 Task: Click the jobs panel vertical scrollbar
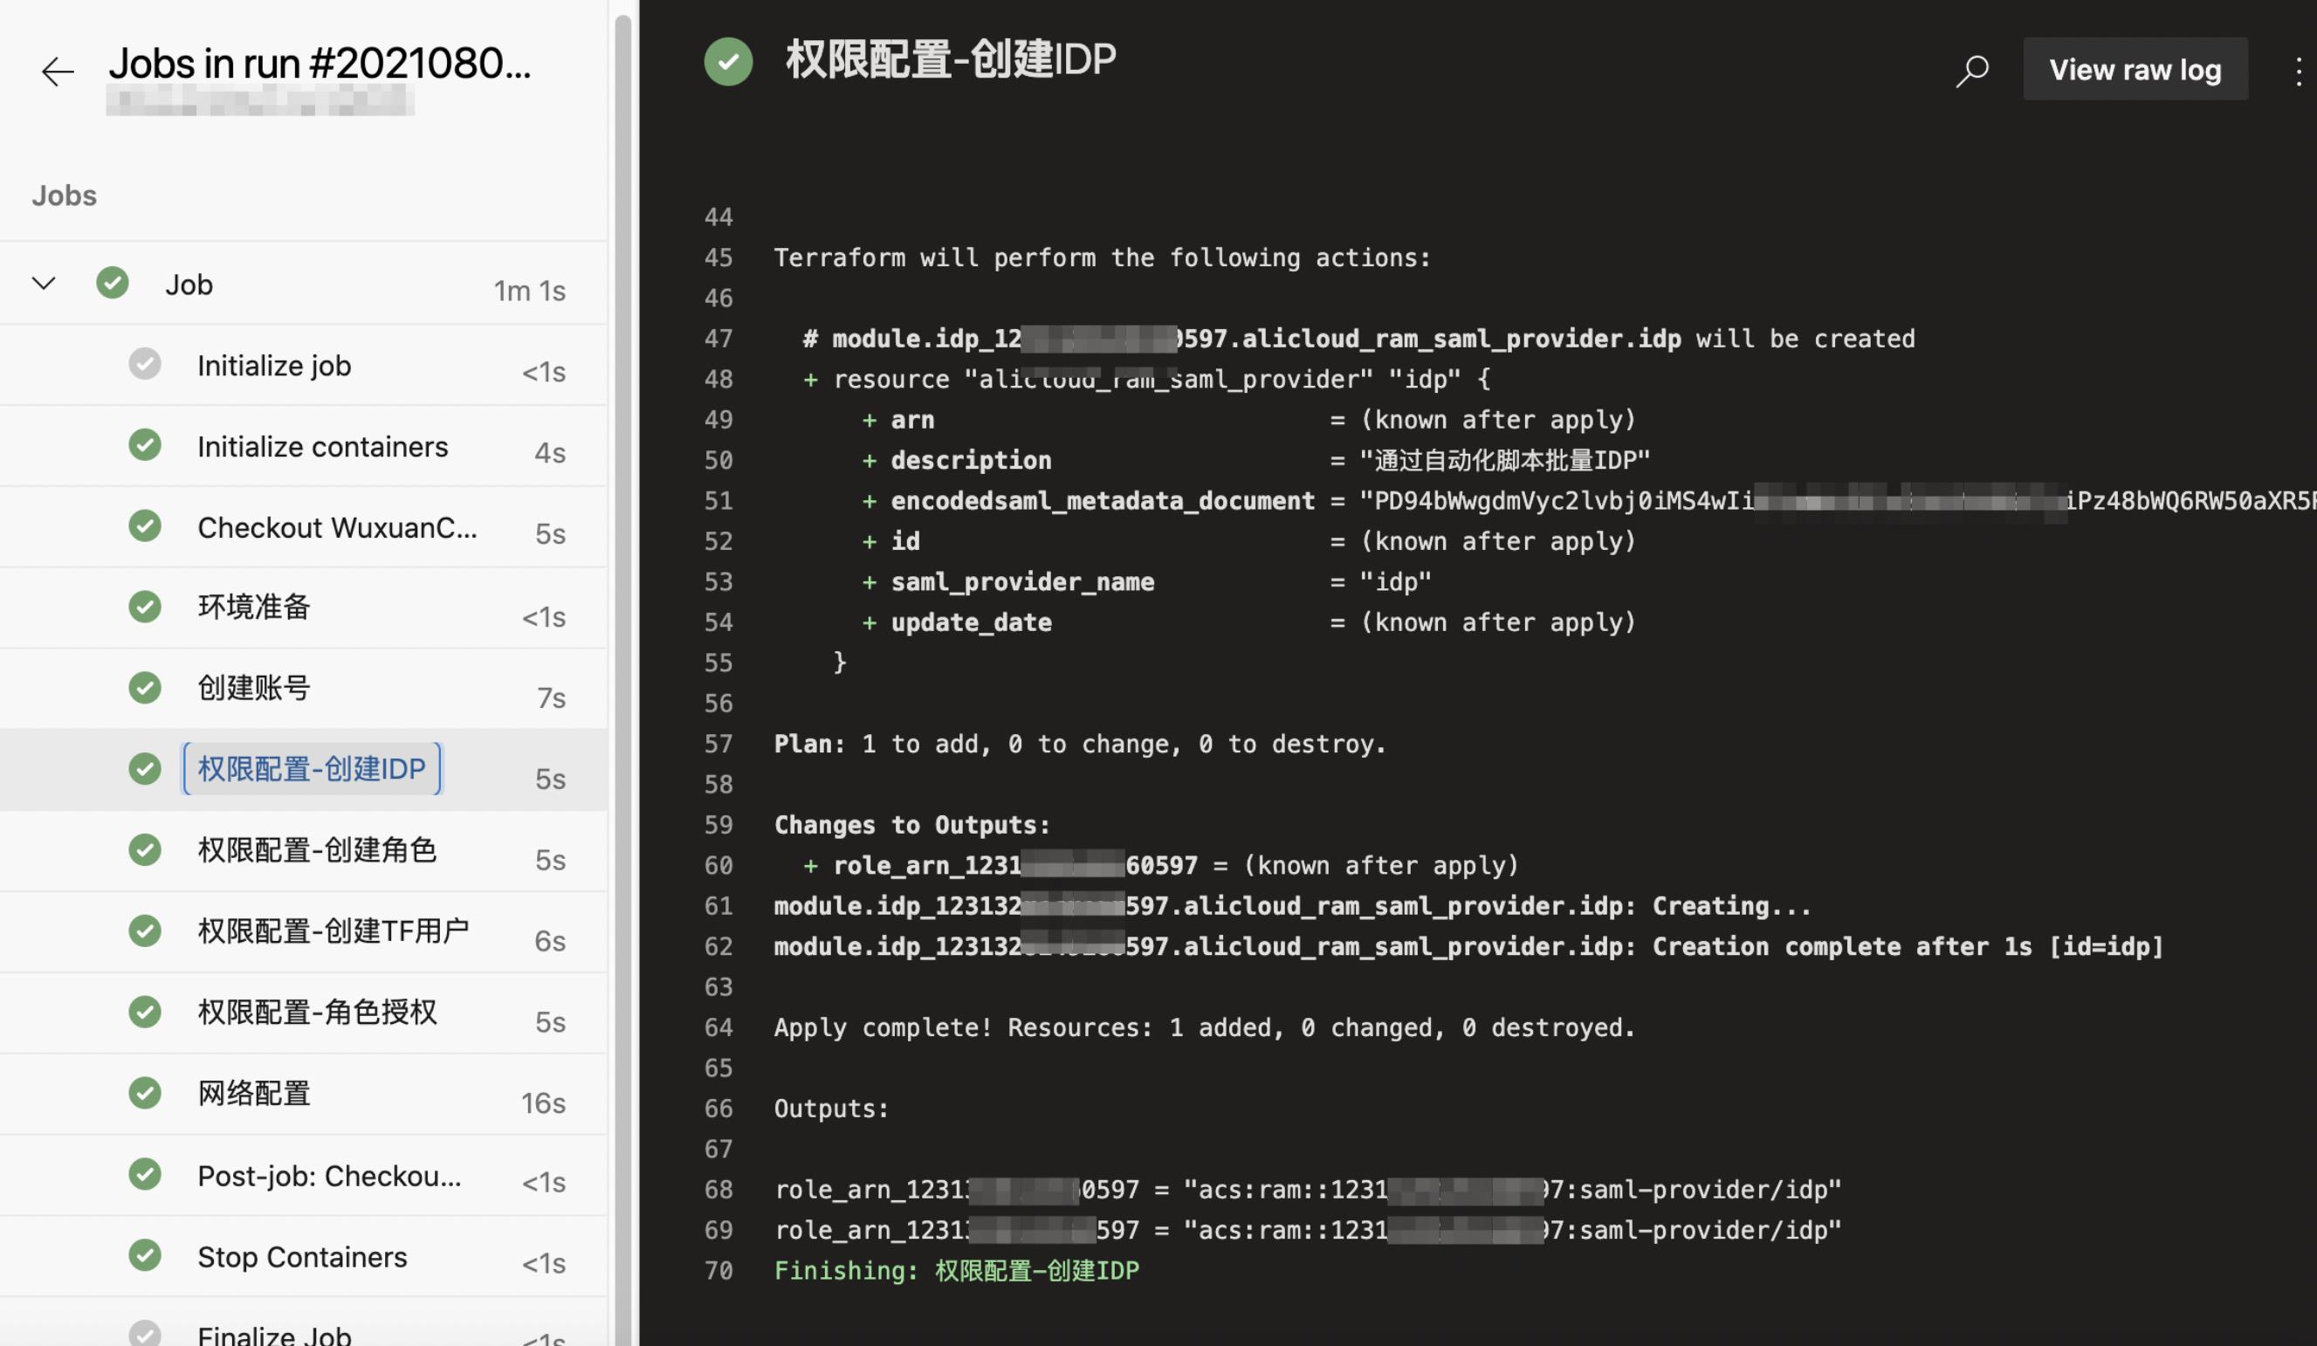pyautogui.click(x=622, y=643)
